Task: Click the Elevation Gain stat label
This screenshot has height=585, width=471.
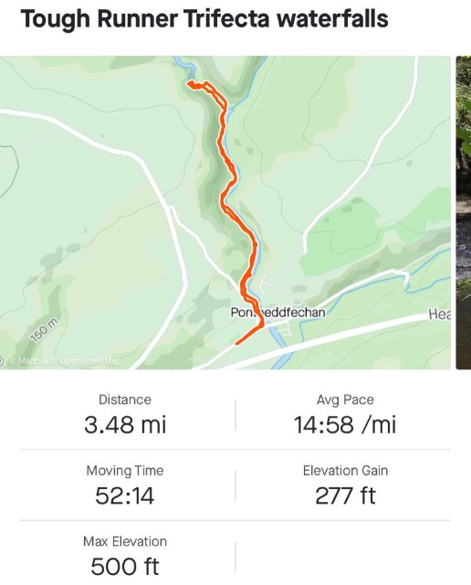Action: pos(345,471)
